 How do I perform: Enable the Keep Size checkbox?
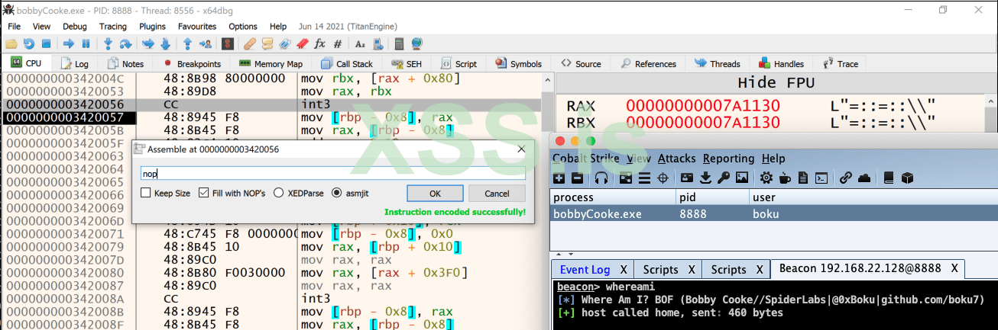(146, 193)
